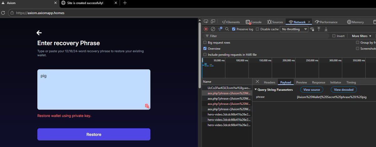The width and height of the screenshot is (376, 147).
Task: Open network conditions wifi-gear icon
Action: pyautogui.click(x=312, y=29)
